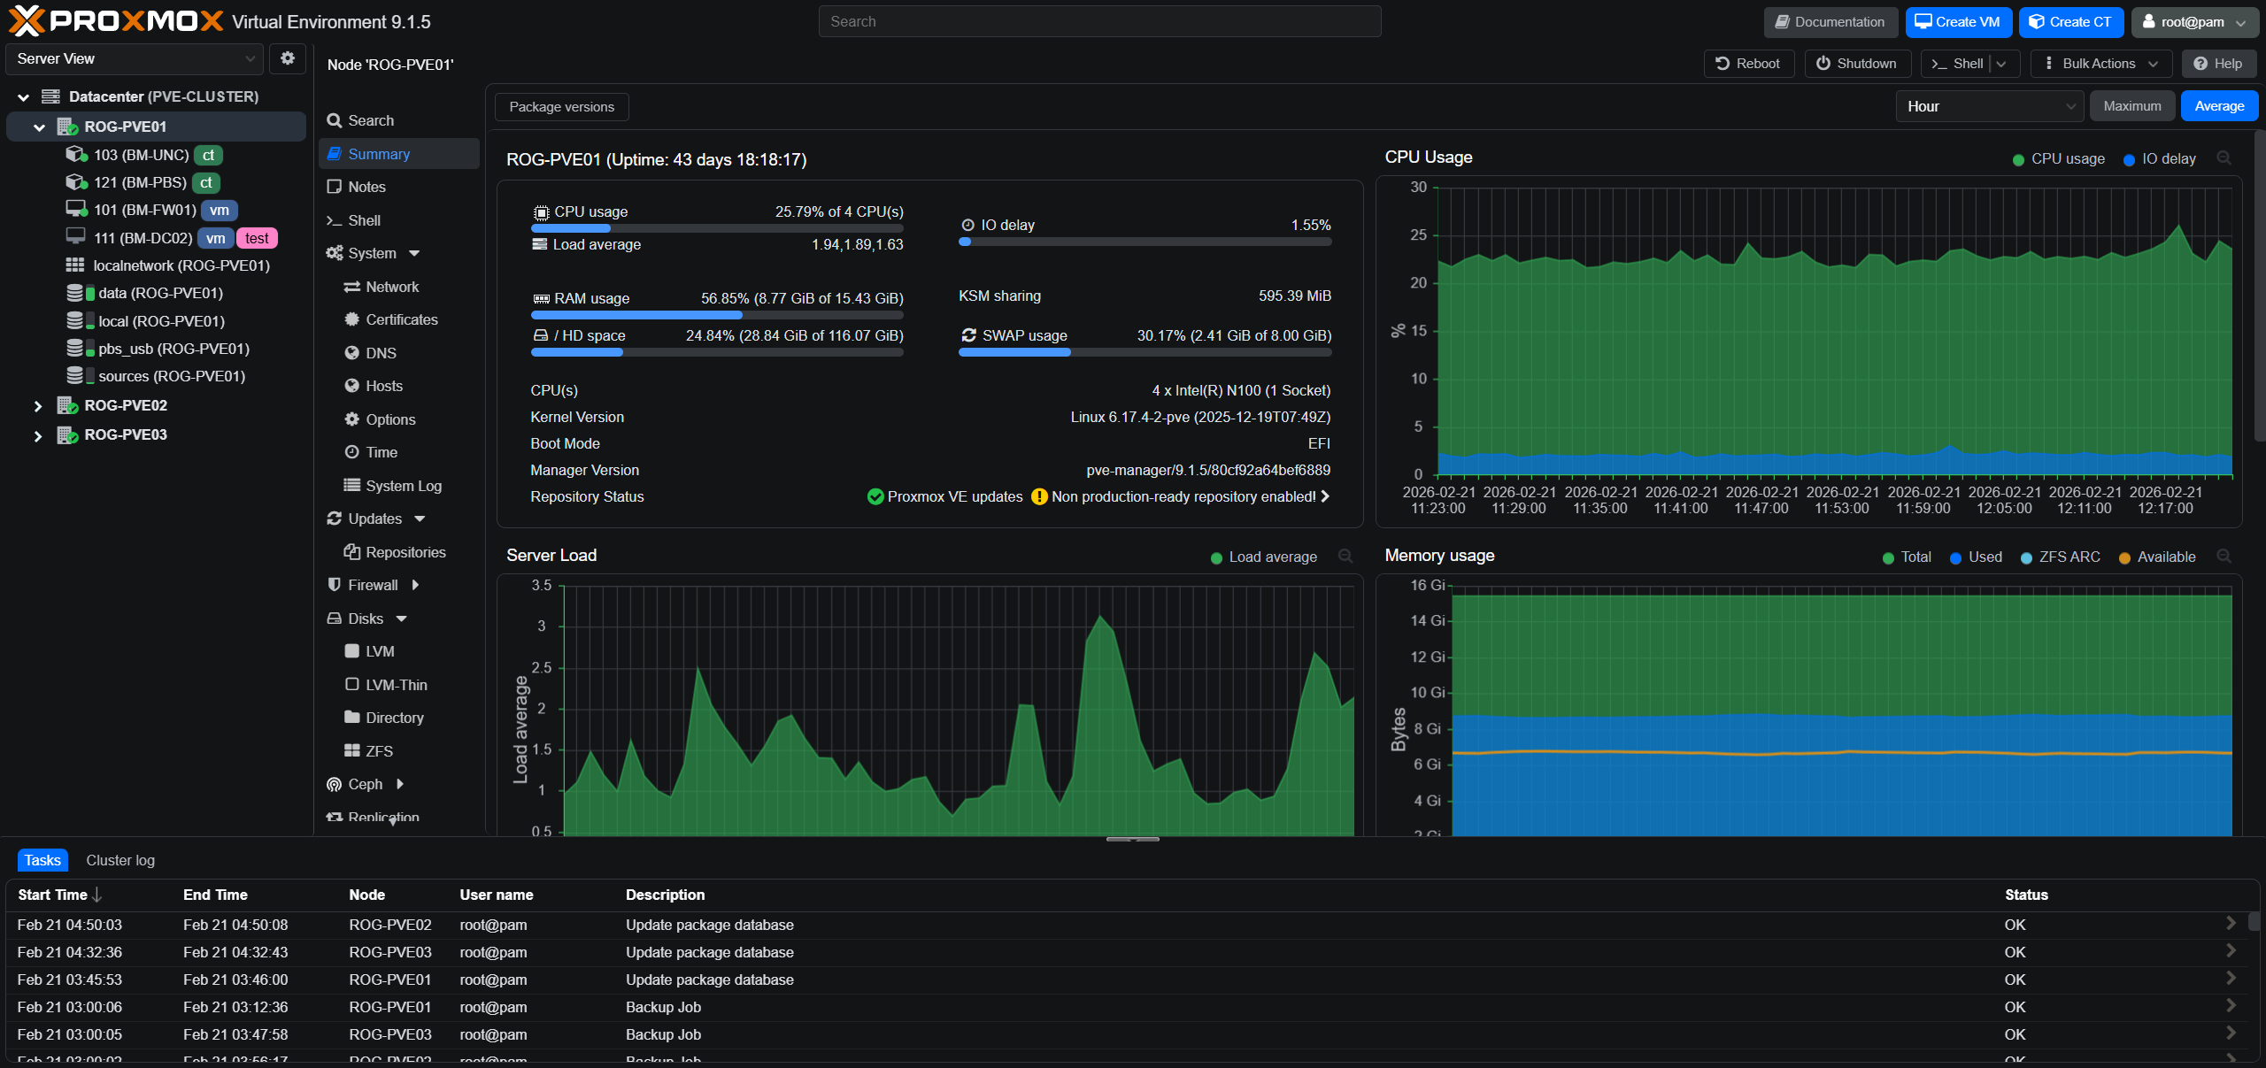Click the Server View settings gear icon
This screenshot has width=2266, height=1068.
click(288, 58)
